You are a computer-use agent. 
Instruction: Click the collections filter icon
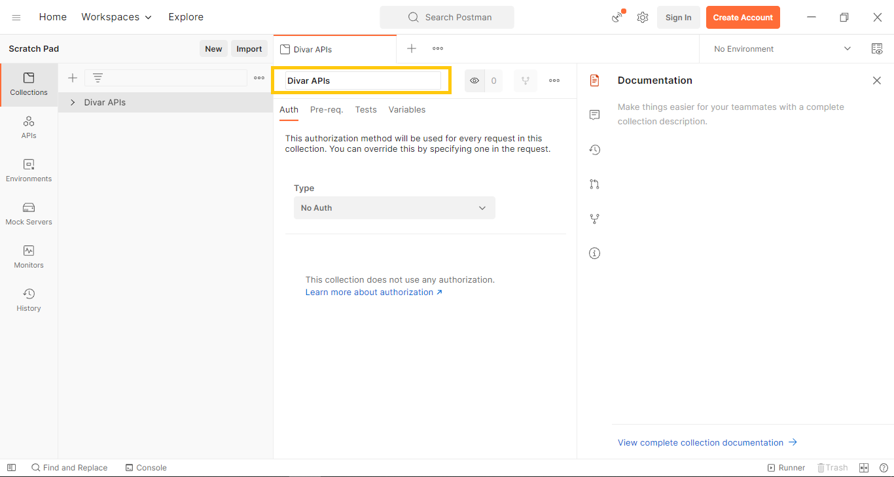(x=98, y=78)
